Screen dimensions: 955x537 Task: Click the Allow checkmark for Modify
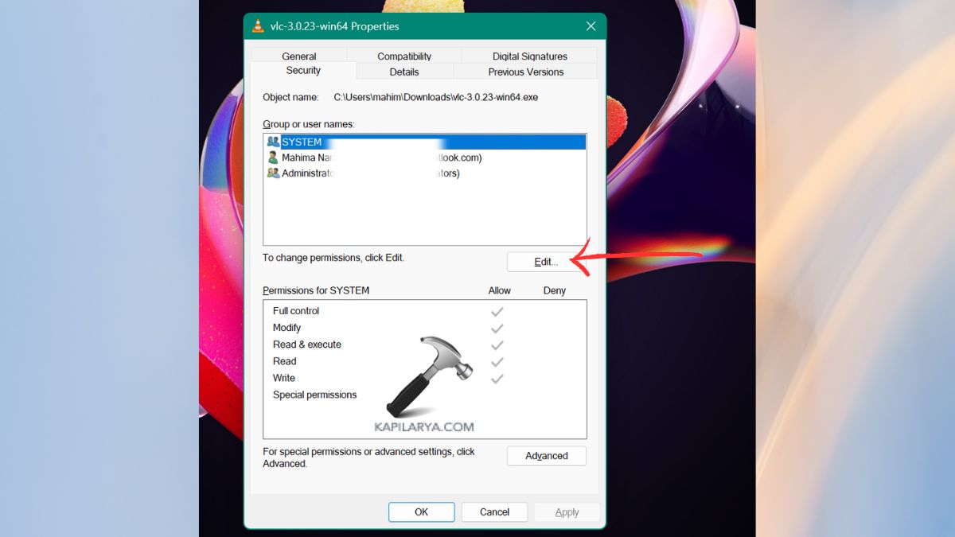497,328
